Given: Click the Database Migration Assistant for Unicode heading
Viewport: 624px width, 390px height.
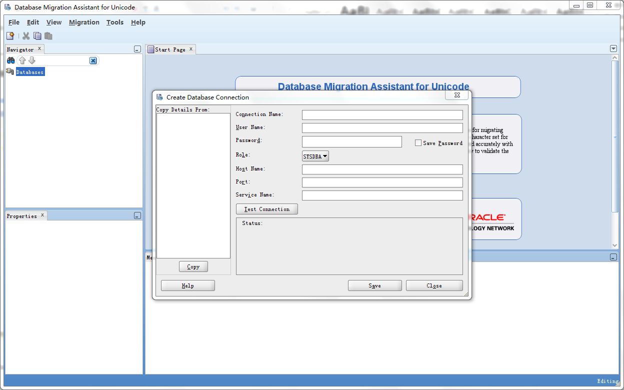Looking at the screenshot, I should [x=373, y=86].
